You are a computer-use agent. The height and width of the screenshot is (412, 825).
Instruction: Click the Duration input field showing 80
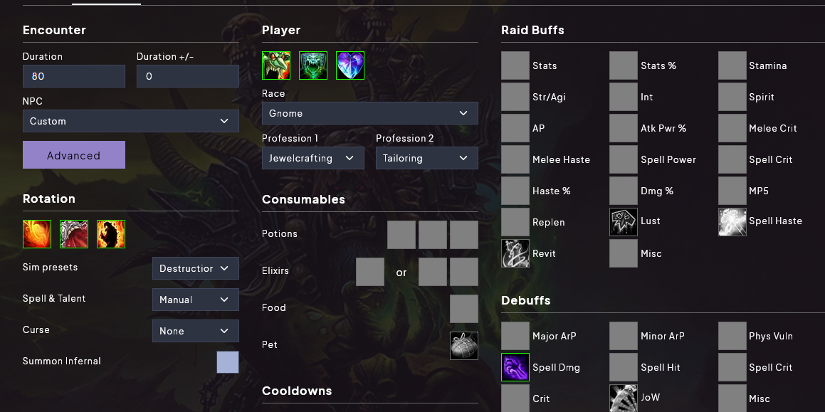73,75
